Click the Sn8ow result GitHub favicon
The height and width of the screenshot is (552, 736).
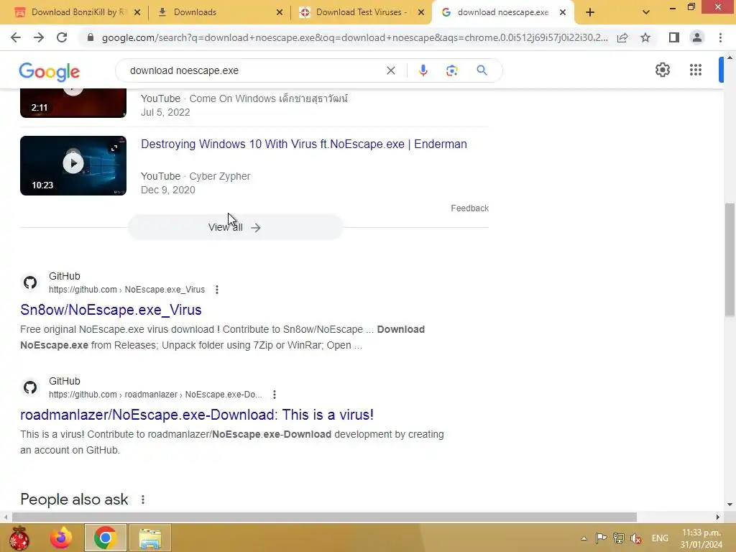click(30, 282)
